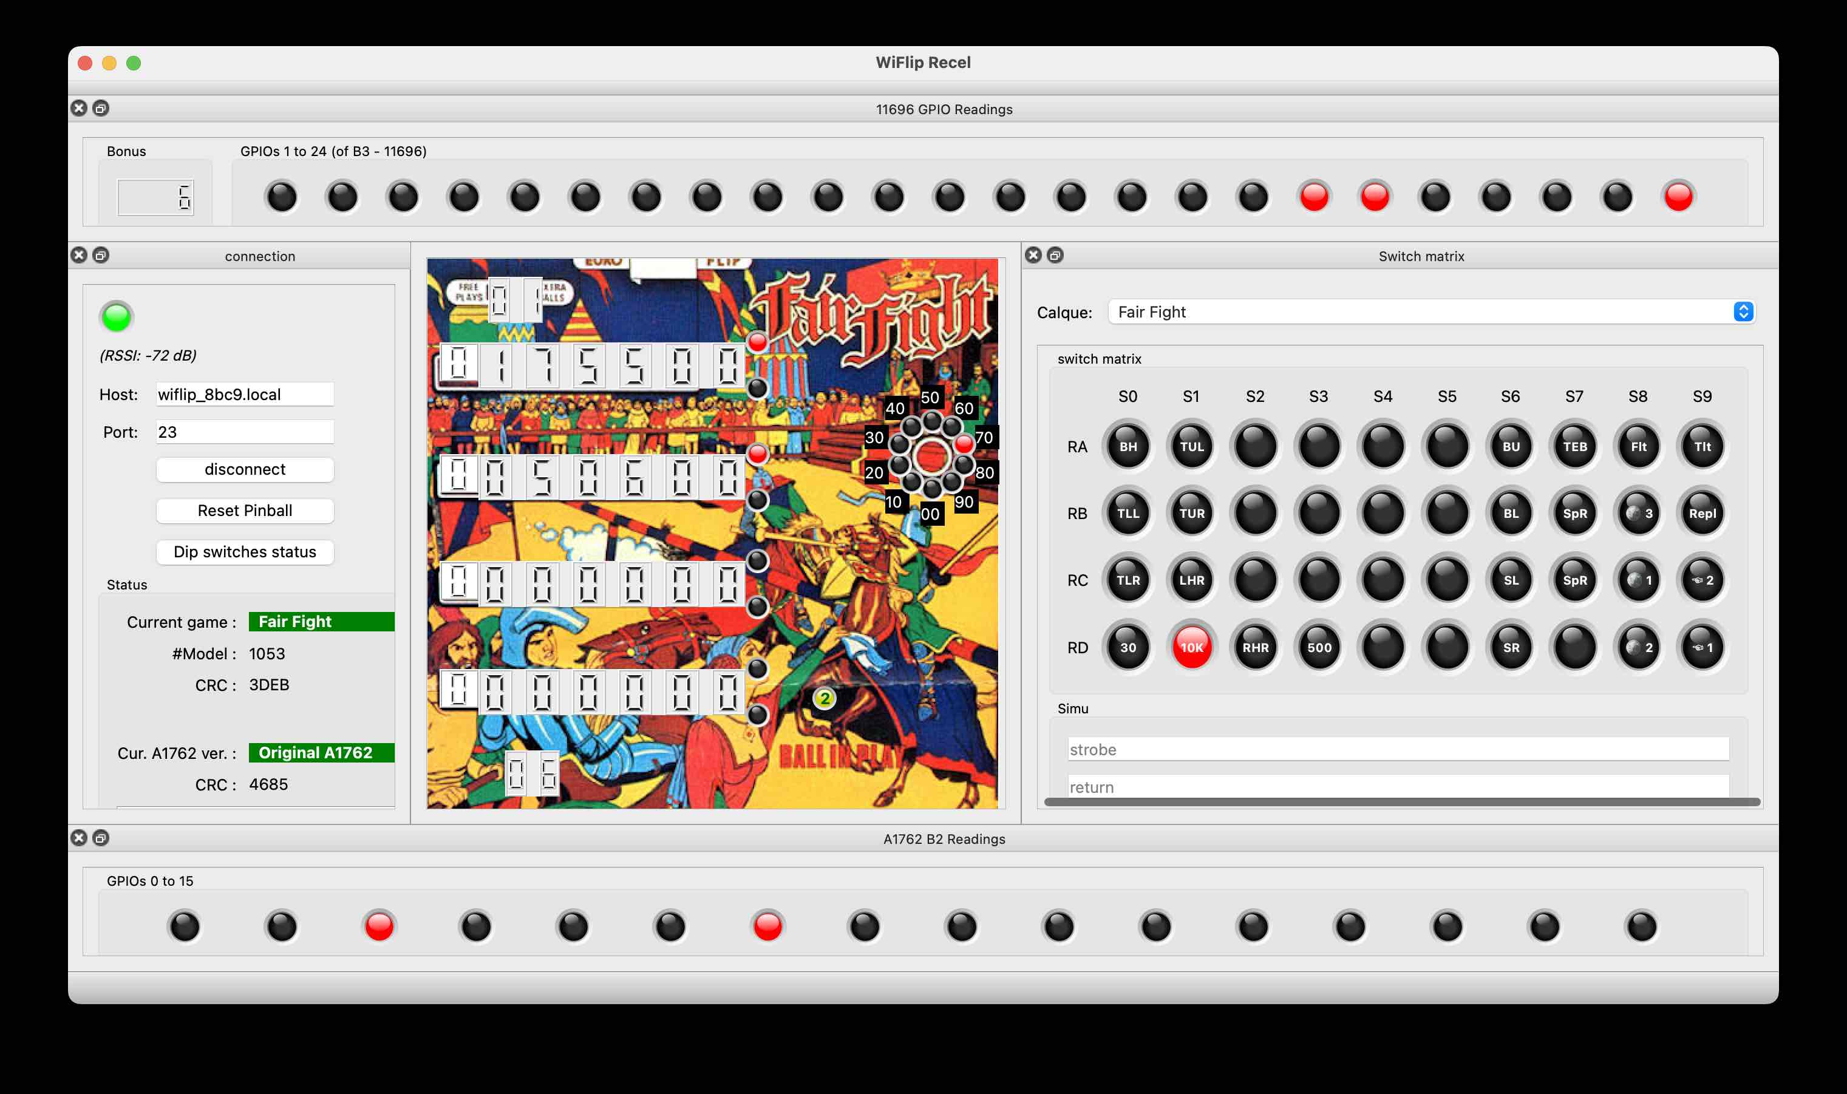Click the red 10K switch button
Screen dimensions: 1847x1094
click(x=1191, y=647)
